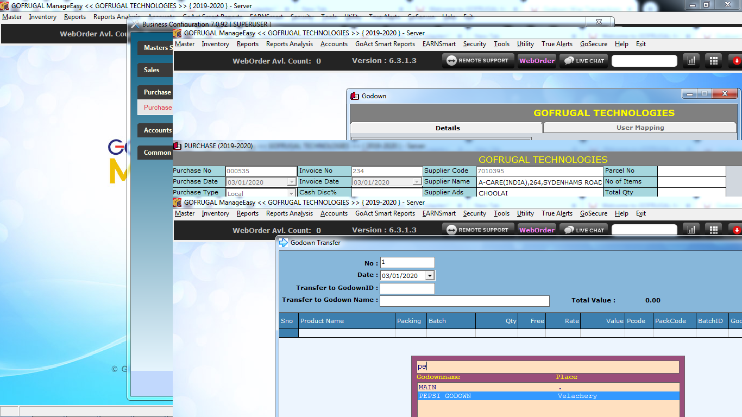The height and width of the screenshot is (417, 742).
Task: Click the Cash Disc% input field
Action: (387, 192)
